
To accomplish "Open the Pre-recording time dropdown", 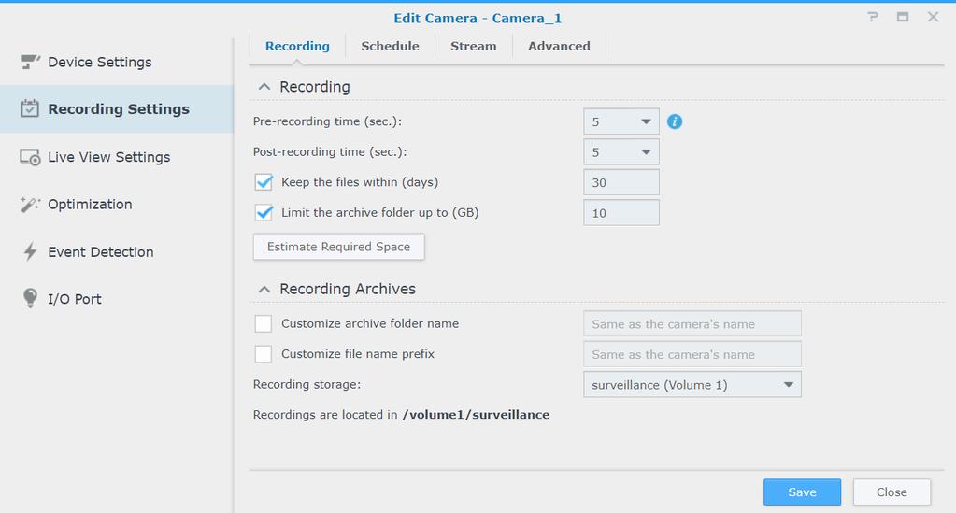I will 621,121.
